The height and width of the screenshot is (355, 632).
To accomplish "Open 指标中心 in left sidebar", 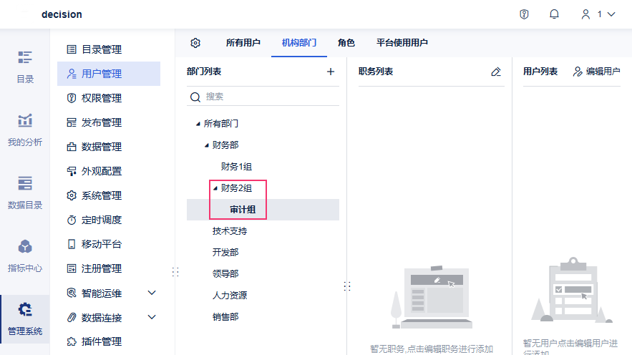I will [25, 256].
